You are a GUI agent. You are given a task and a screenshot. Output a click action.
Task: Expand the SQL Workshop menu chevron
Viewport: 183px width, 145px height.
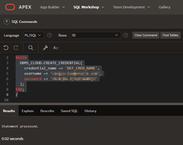(x=103, y=7)
